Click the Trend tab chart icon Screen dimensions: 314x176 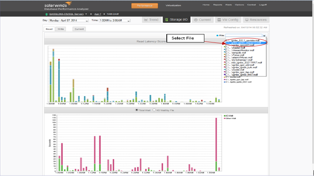(146, 20)
